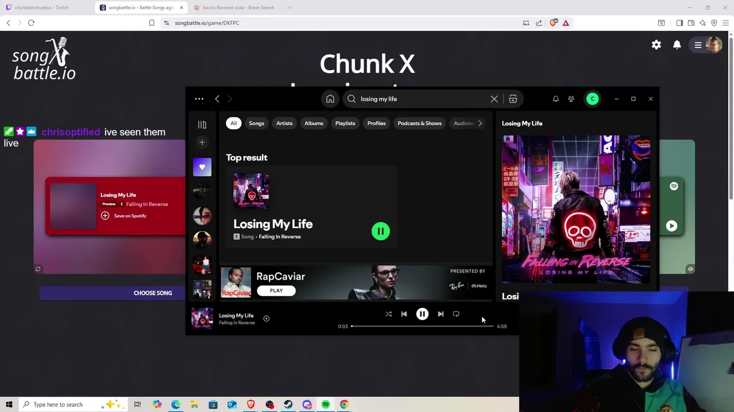Viewport: 734px width, 412px height.
Task: Reload the songbattle page
Action: coord(31,23)
